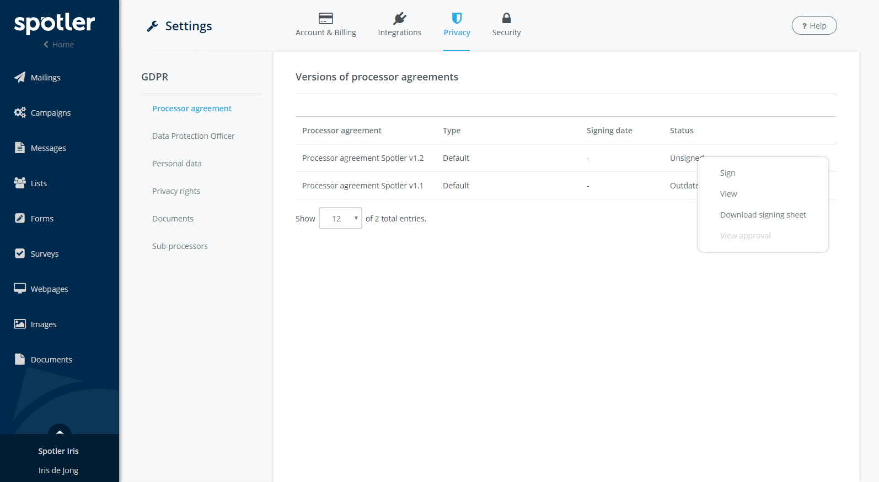Click View in the context menu
The height and width of the screenshot is (482, 879).
pos(728,194)
